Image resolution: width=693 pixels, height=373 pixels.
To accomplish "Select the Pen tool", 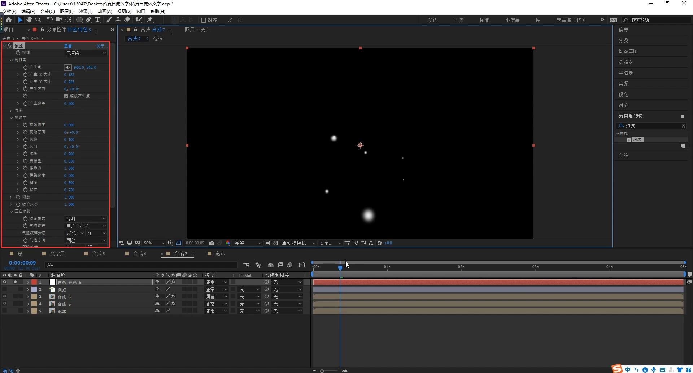I will point(88,20).
